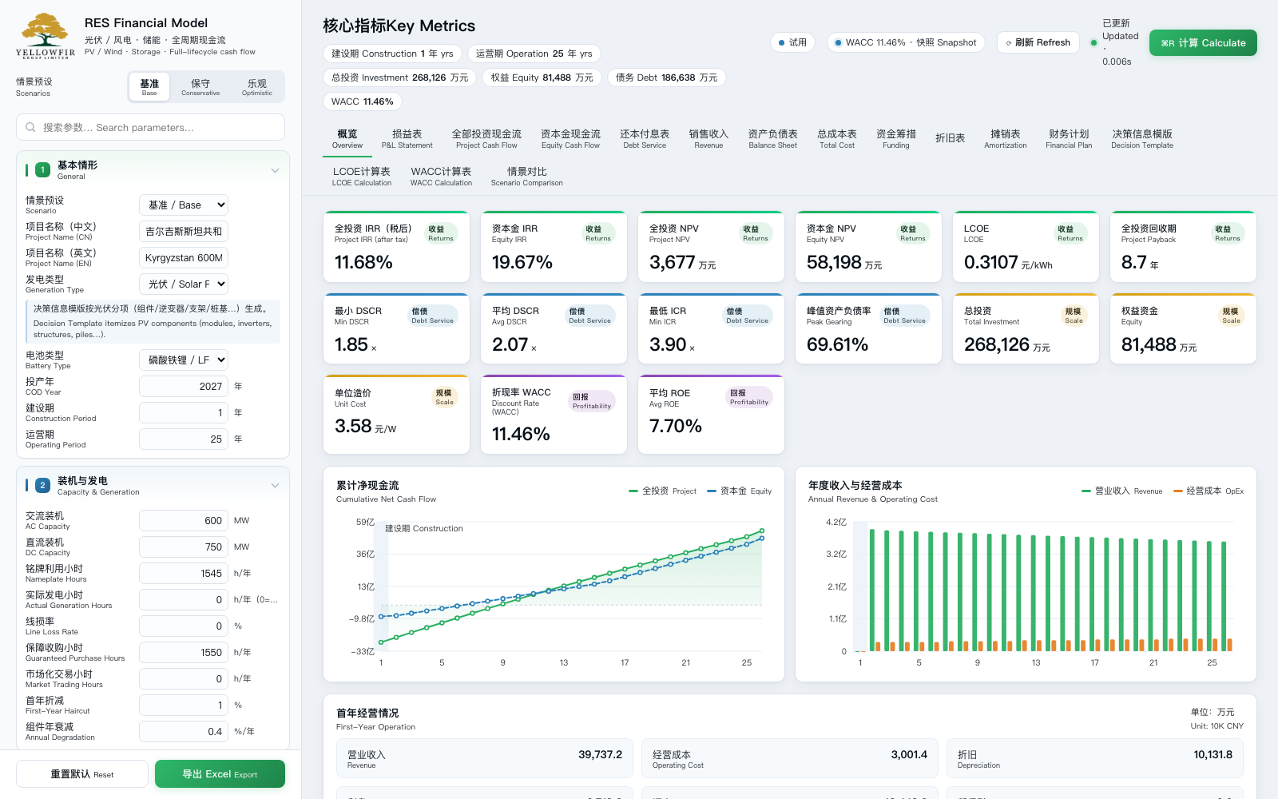This screenshot has height=799, width=1278.
Task: Open the Balance Sheet tab
Action: [772, 139]
